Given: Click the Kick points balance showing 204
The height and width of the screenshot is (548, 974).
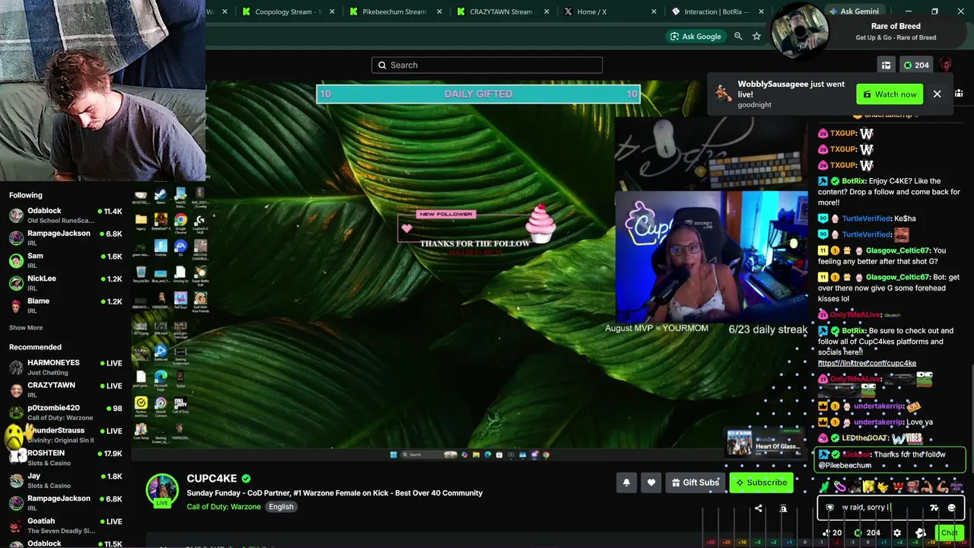Looking at the screenshot, I should pyautogui.click(x=915, y=65).
